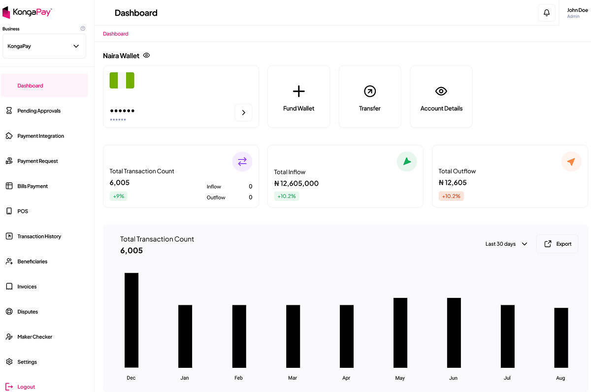The image size is (591, 392).
Task: Open wallet details with chevron arrow button
Action: coord(244,113)
